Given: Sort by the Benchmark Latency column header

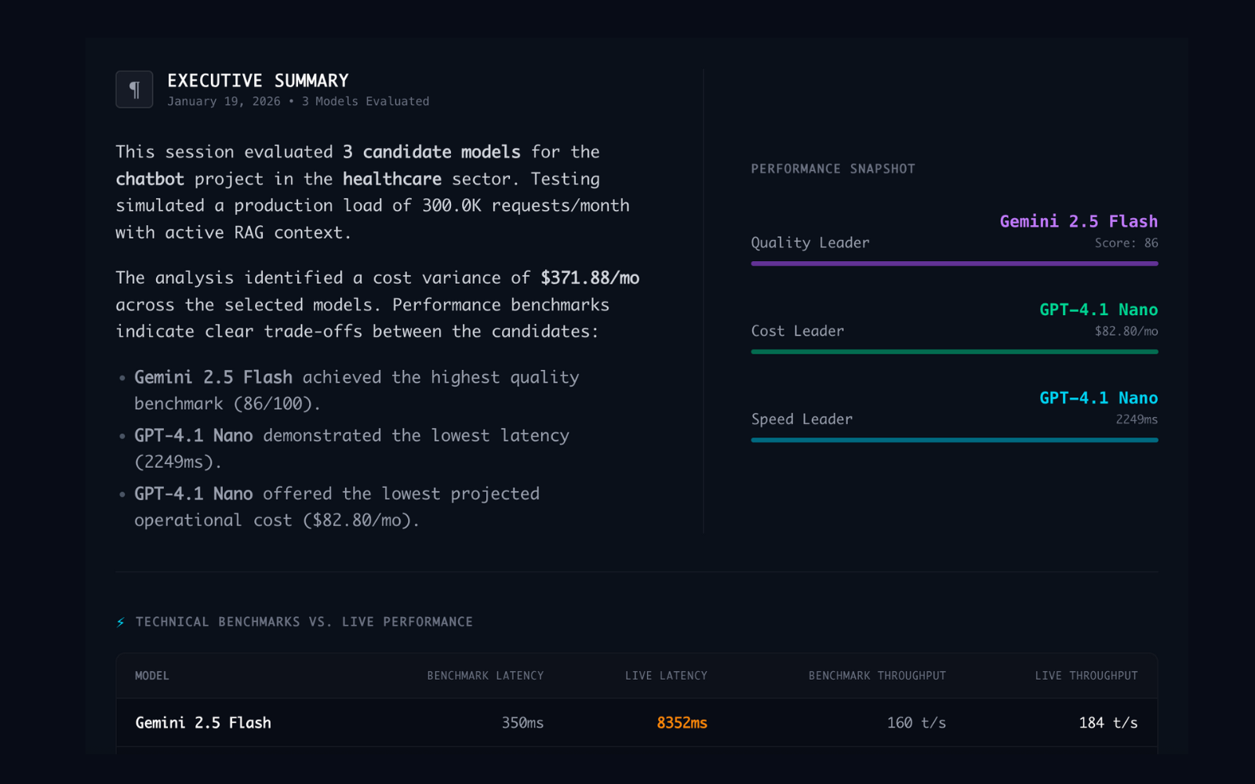Looking at the screenshot, I should [x=486, y=675].
